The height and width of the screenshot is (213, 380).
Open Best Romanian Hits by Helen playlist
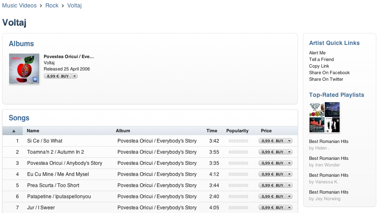coord(328,141)
